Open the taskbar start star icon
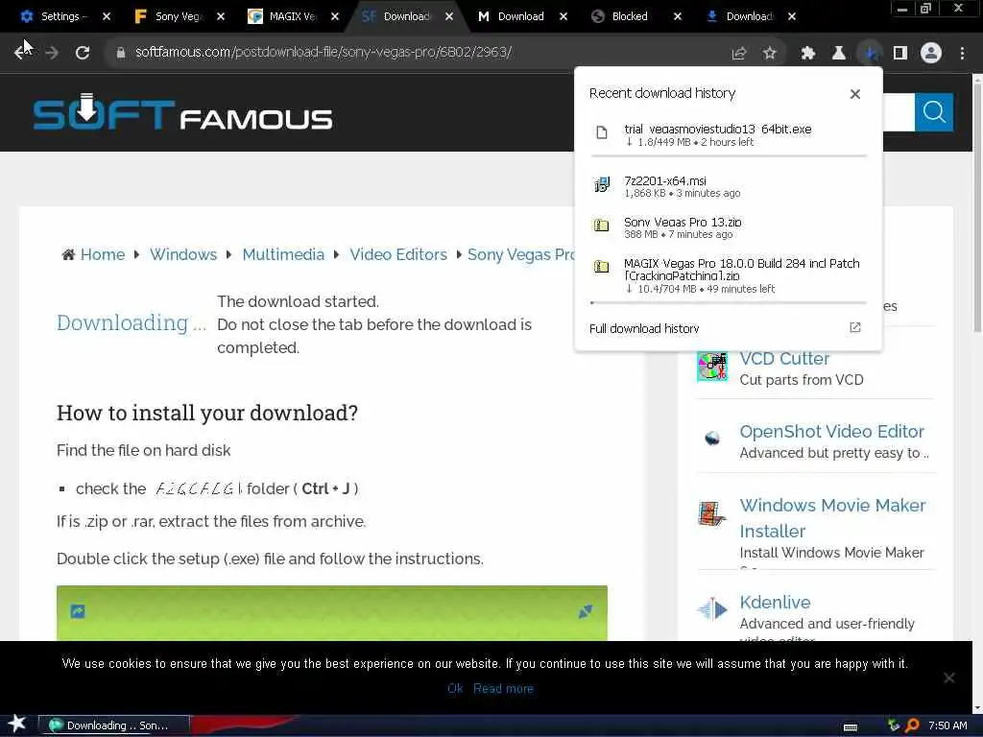The image size is (983, 737). coord(16,724)
